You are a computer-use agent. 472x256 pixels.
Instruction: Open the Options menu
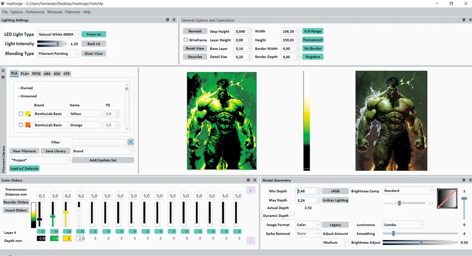click(x=17, y=12)
